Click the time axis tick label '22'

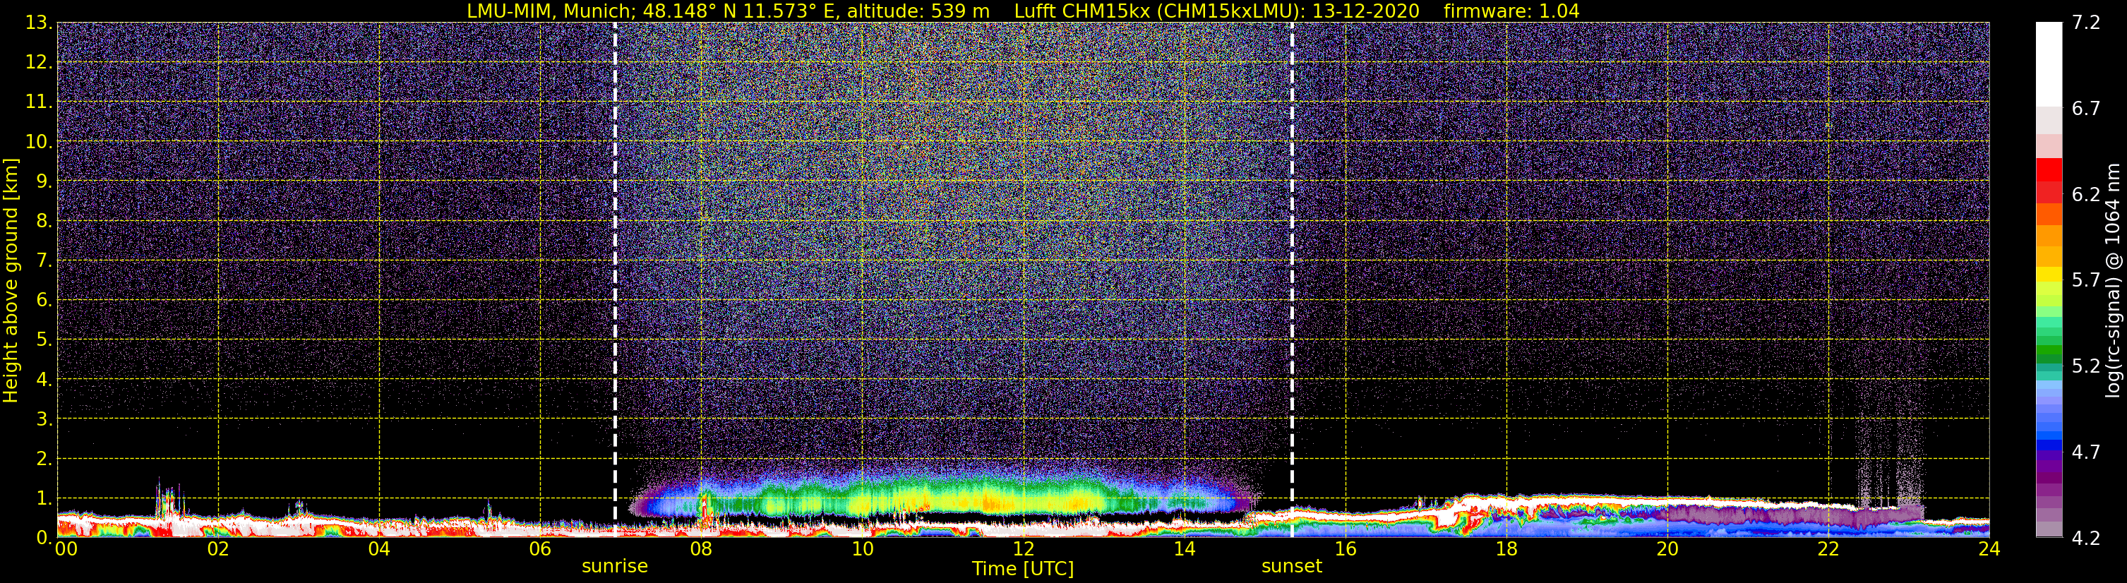click(1828, 549)
